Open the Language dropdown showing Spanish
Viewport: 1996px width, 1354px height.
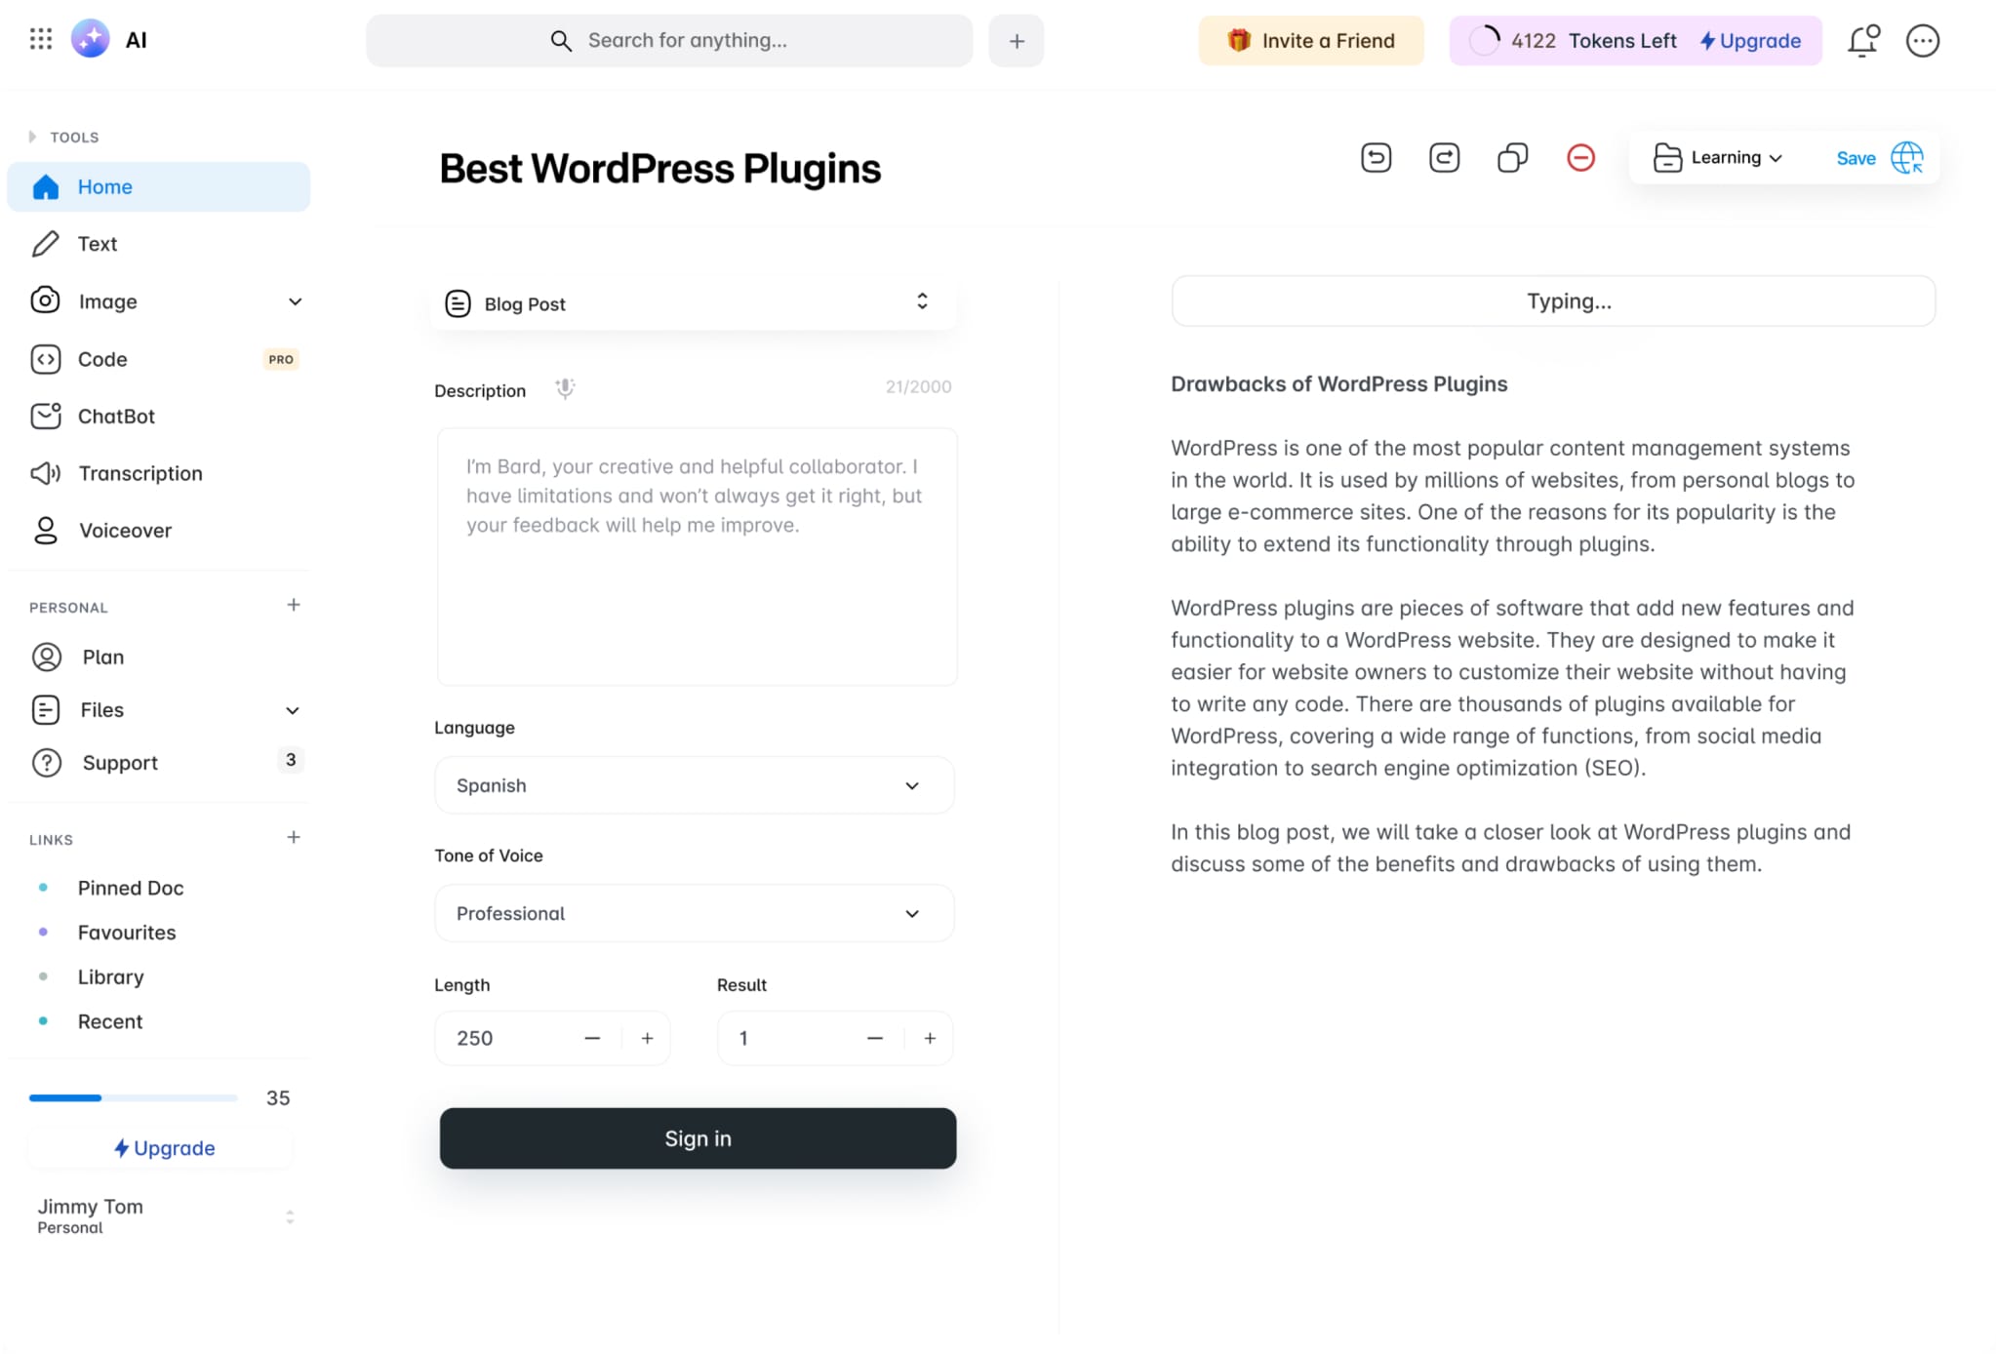click(x=694, y=785)
